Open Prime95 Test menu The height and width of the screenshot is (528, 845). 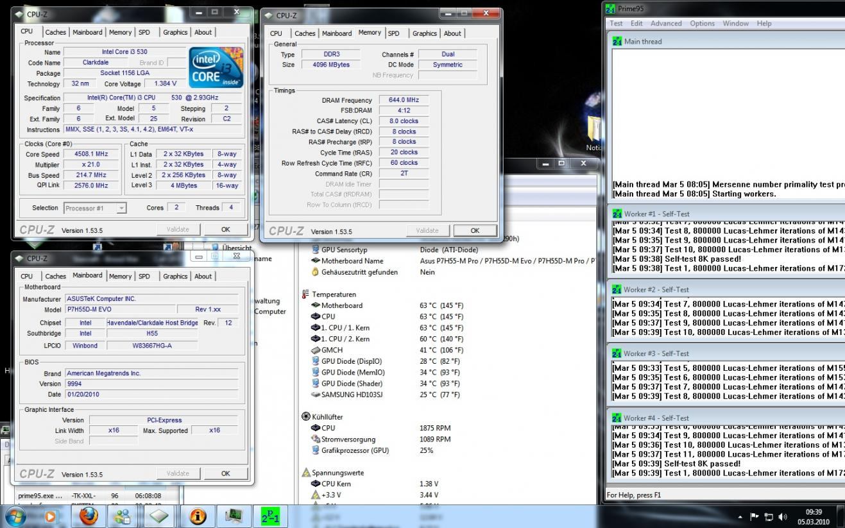[x=616, y=24]
